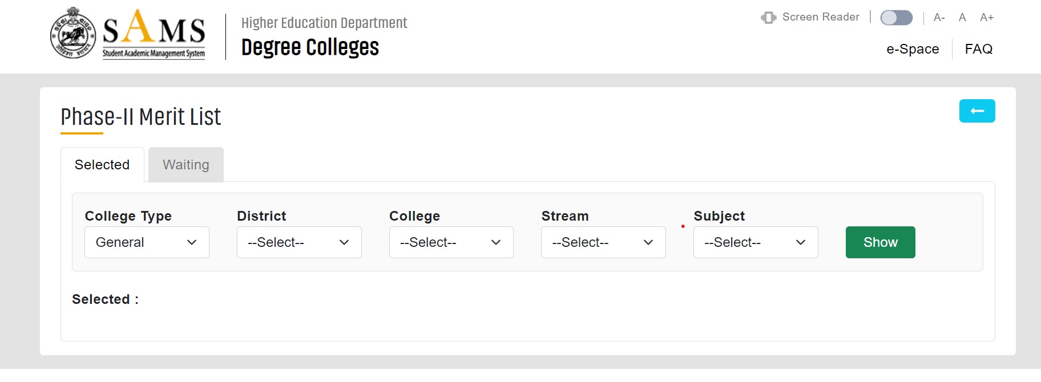The image size is (1041, 382).
Task: Click the back arrow button
Action: pos(977,111)
